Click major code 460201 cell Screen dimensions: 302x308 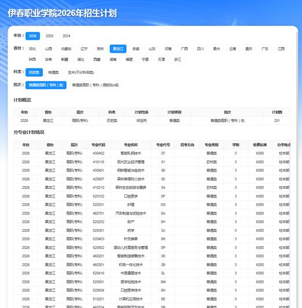[99, 256]
